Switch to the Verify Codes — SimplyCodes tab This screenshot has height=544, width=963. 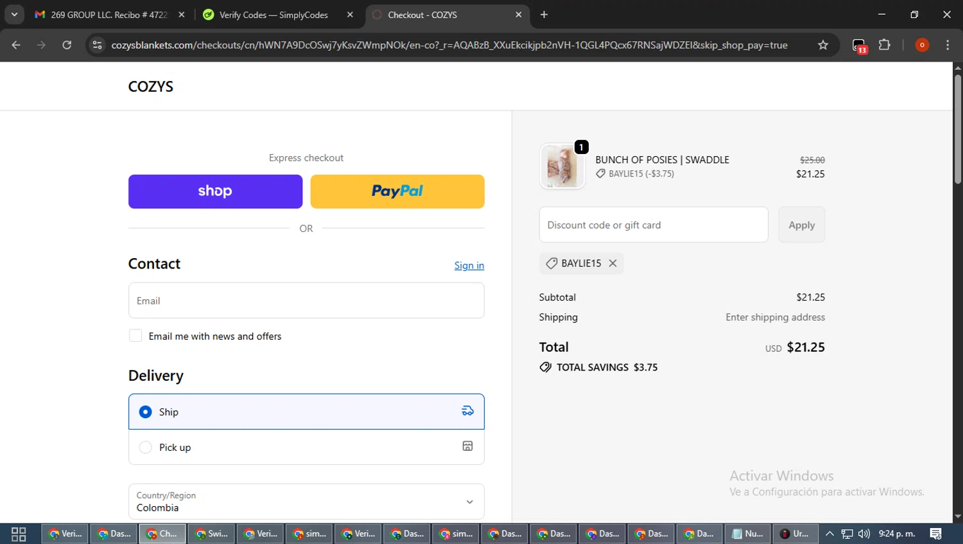coord(277,15)
